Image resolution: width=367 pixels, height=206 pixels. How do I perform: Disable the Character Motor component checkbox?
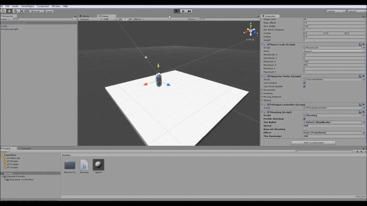268,76
